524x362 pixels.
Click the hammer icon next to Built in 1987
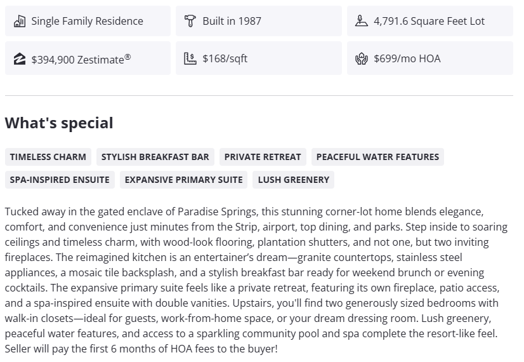point(190,21)
